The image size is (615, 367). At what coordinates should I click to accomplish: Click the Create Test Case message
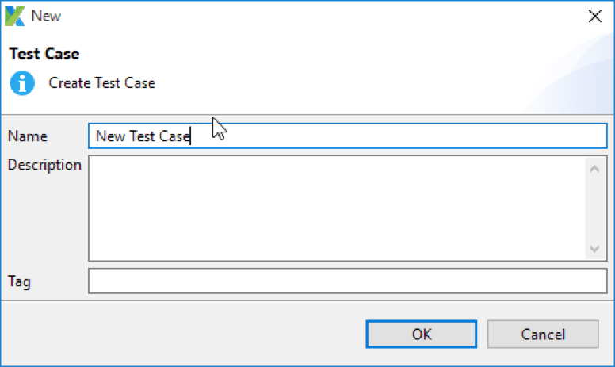pos(101,83)
